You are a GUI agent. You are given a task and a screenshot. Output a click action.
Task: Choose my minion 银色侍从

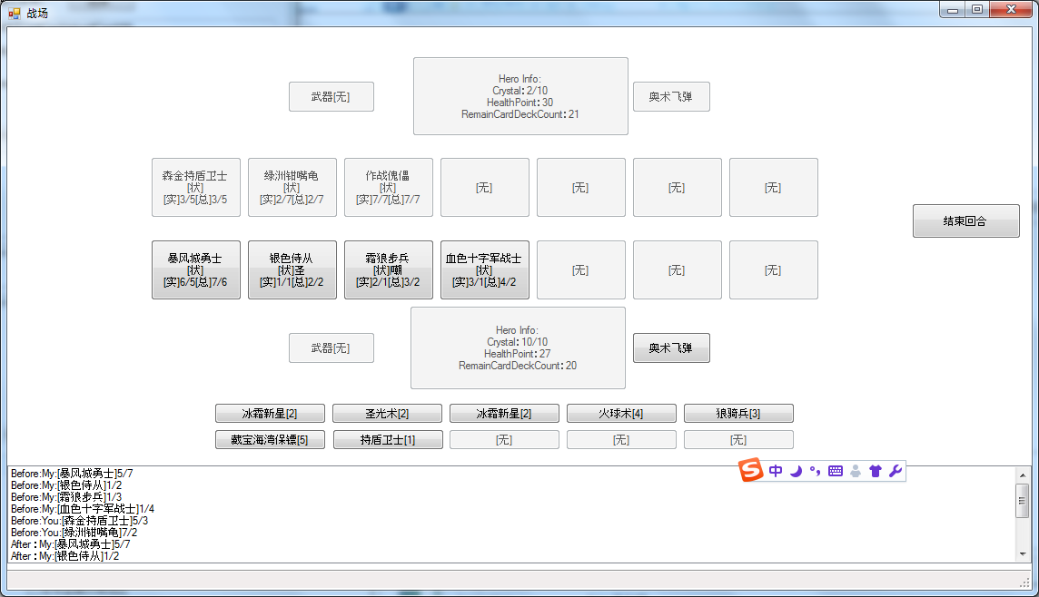[x=292, y=270]
